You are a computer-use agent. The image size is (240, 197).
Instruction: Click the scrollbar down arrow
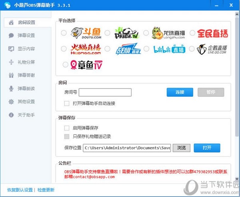[x=237, y=179]
